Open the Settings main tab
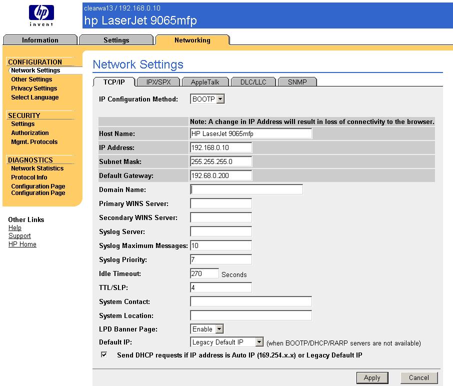The image size is (453, 386). (116, 40)
